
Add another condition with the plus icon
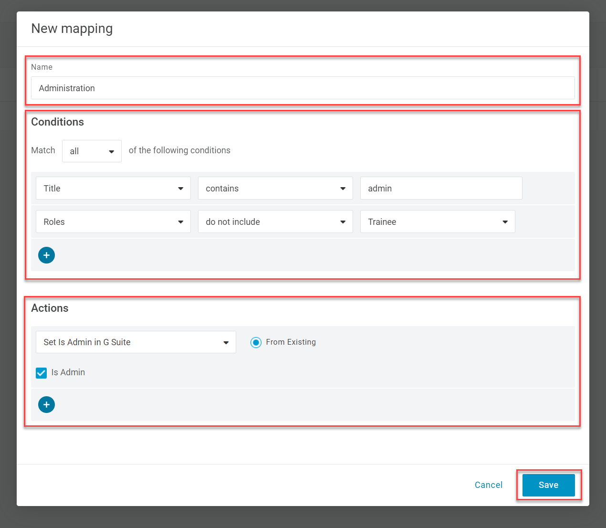[x=46, y=255]
